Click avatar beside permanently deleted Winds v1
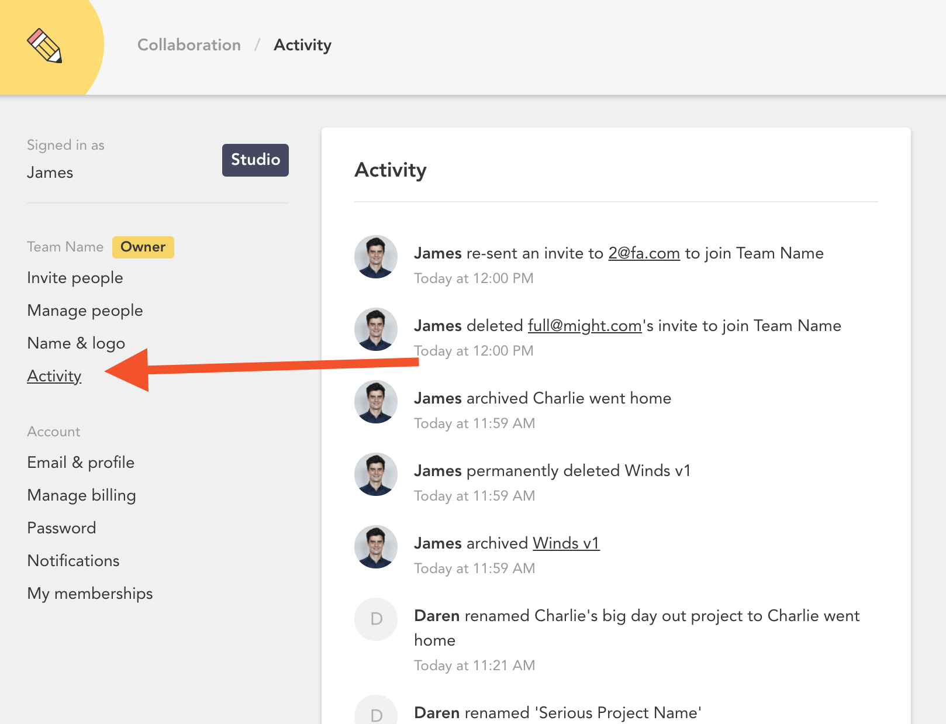946x724 pixels. pos(376,474)
